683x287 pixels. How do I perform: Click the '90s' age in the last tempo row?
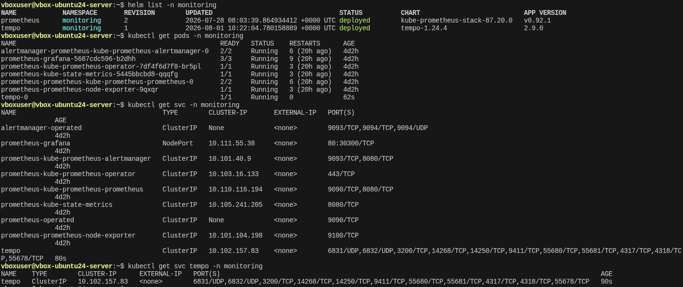[x=607, y=282]
